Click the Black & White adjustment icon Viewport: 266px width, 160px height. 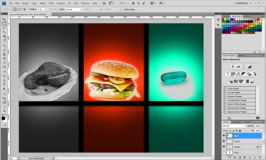tap(243, 74)
